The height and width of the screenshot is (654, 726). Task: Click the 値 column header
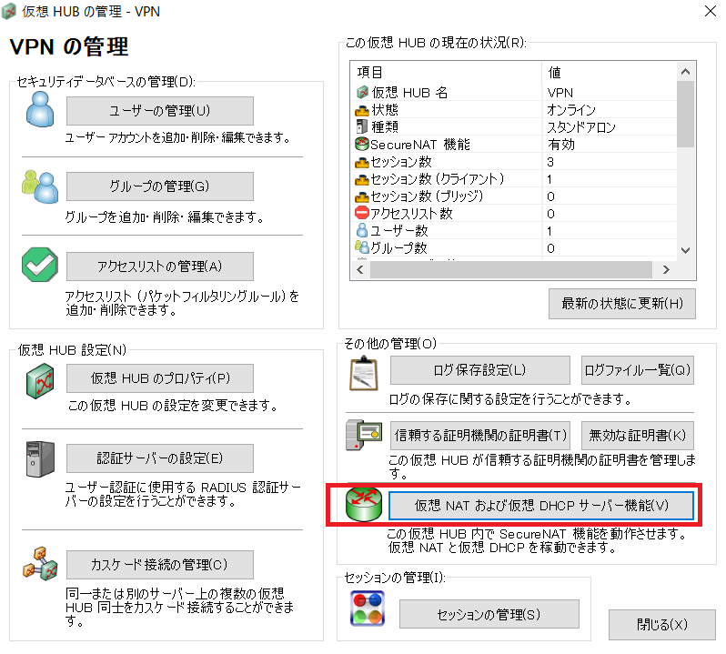coord(610,73)
